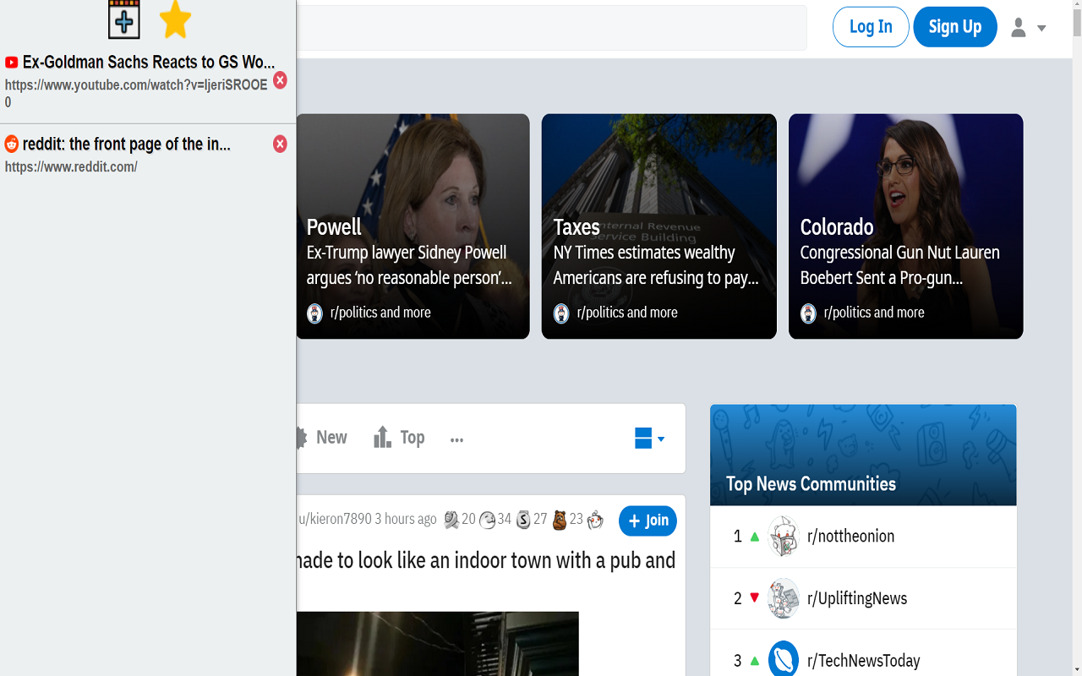Click the YouTube icon on the Ex-Goldman Sachs bookmark
The height and width of the screenshot is (676, 1082).
(x=11, y=62)
